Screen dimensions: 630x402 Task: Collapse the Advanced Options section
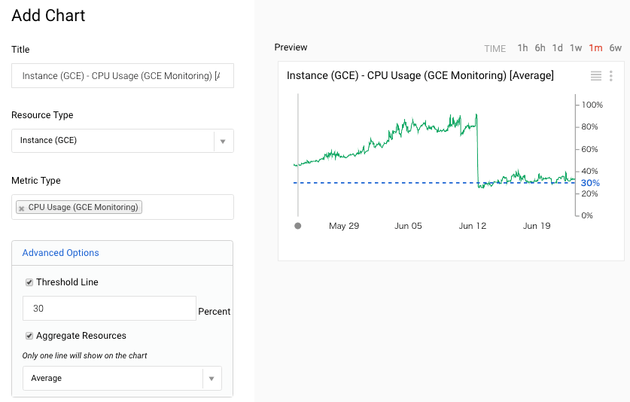pos(60,253)
